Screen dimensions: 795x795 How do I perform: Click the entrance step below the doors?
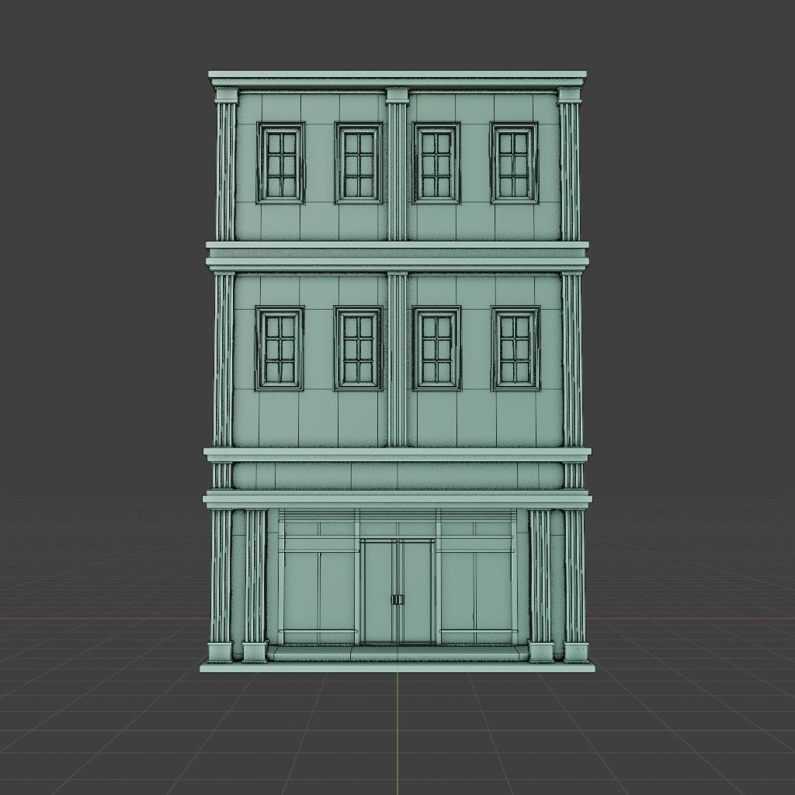click(397, 654)
